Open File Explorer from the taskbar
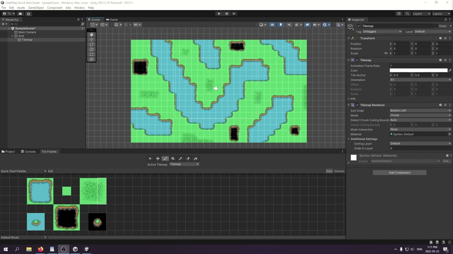The width and height of the screenshot is (453, 254). pyautogui.click(x=29, y=249)
